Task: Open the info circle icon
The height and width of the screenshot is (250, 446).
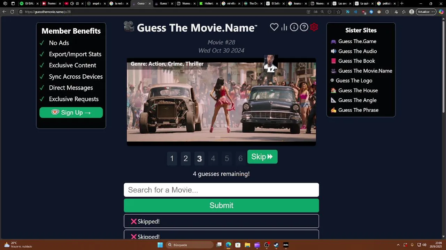Action: click(x=294, y=27)
